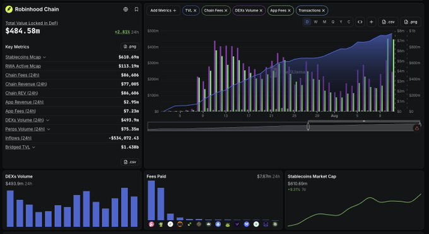Select the monthly M interval
The image size is (429, 234).
click(324, 22)
